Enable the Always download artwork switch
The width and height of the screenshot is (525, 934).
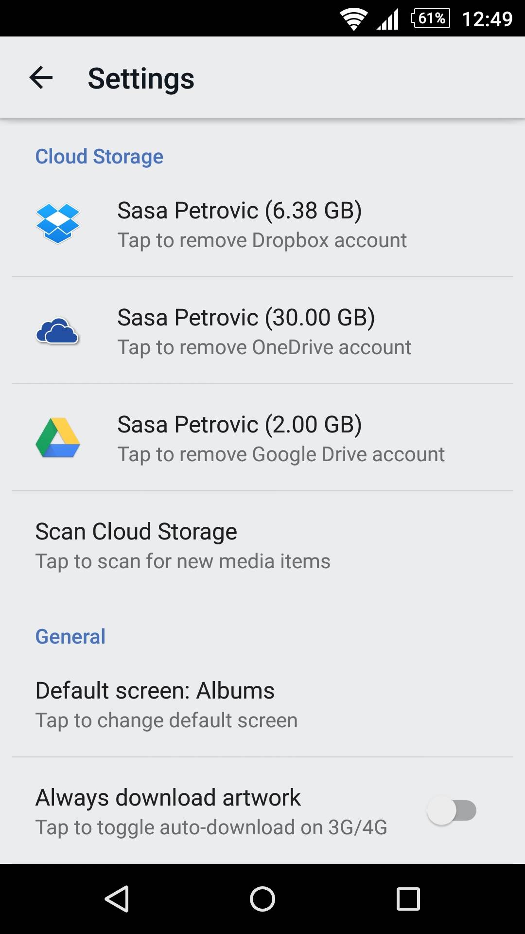click(452, 810)
